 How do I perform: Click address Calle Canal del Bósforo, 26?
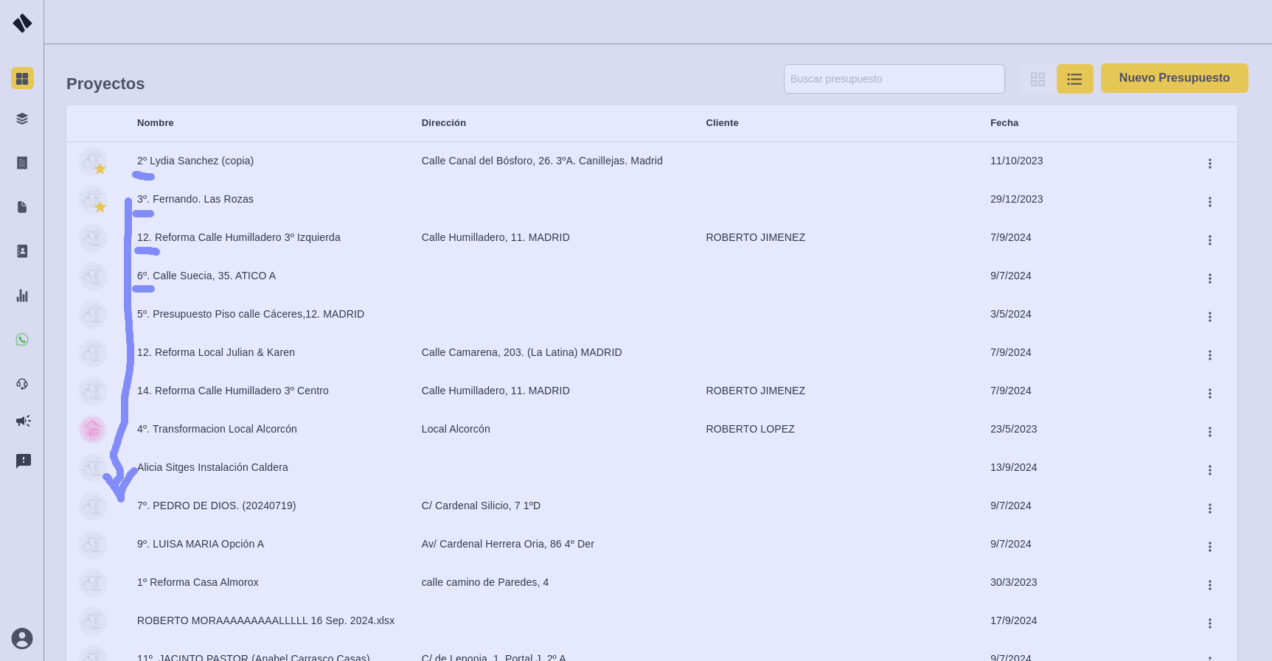(x=542, y=161)
